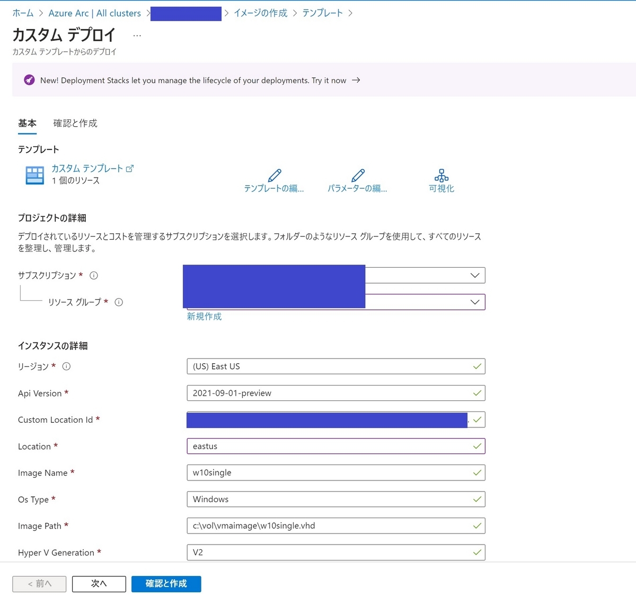Click the Location field containing eastus
The image size is (636, 604).
[335, 446]
